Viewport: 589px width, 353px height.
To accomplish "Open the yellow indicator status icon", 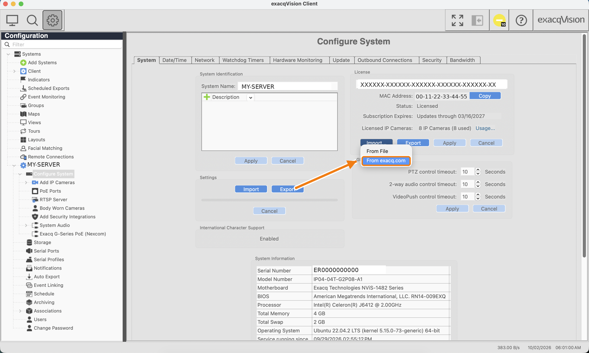I will [500, 20].
